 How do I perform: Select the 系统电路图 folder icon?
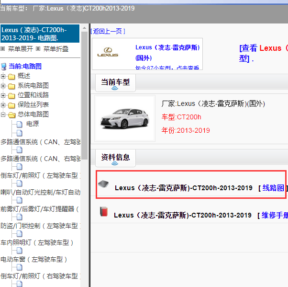point(11,86)
